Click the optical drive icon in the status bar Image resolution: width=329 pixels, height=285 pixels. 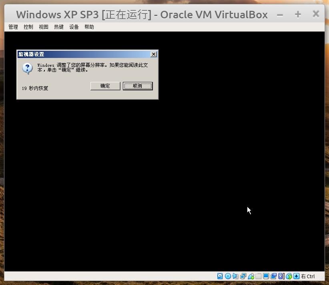[228, 276]
